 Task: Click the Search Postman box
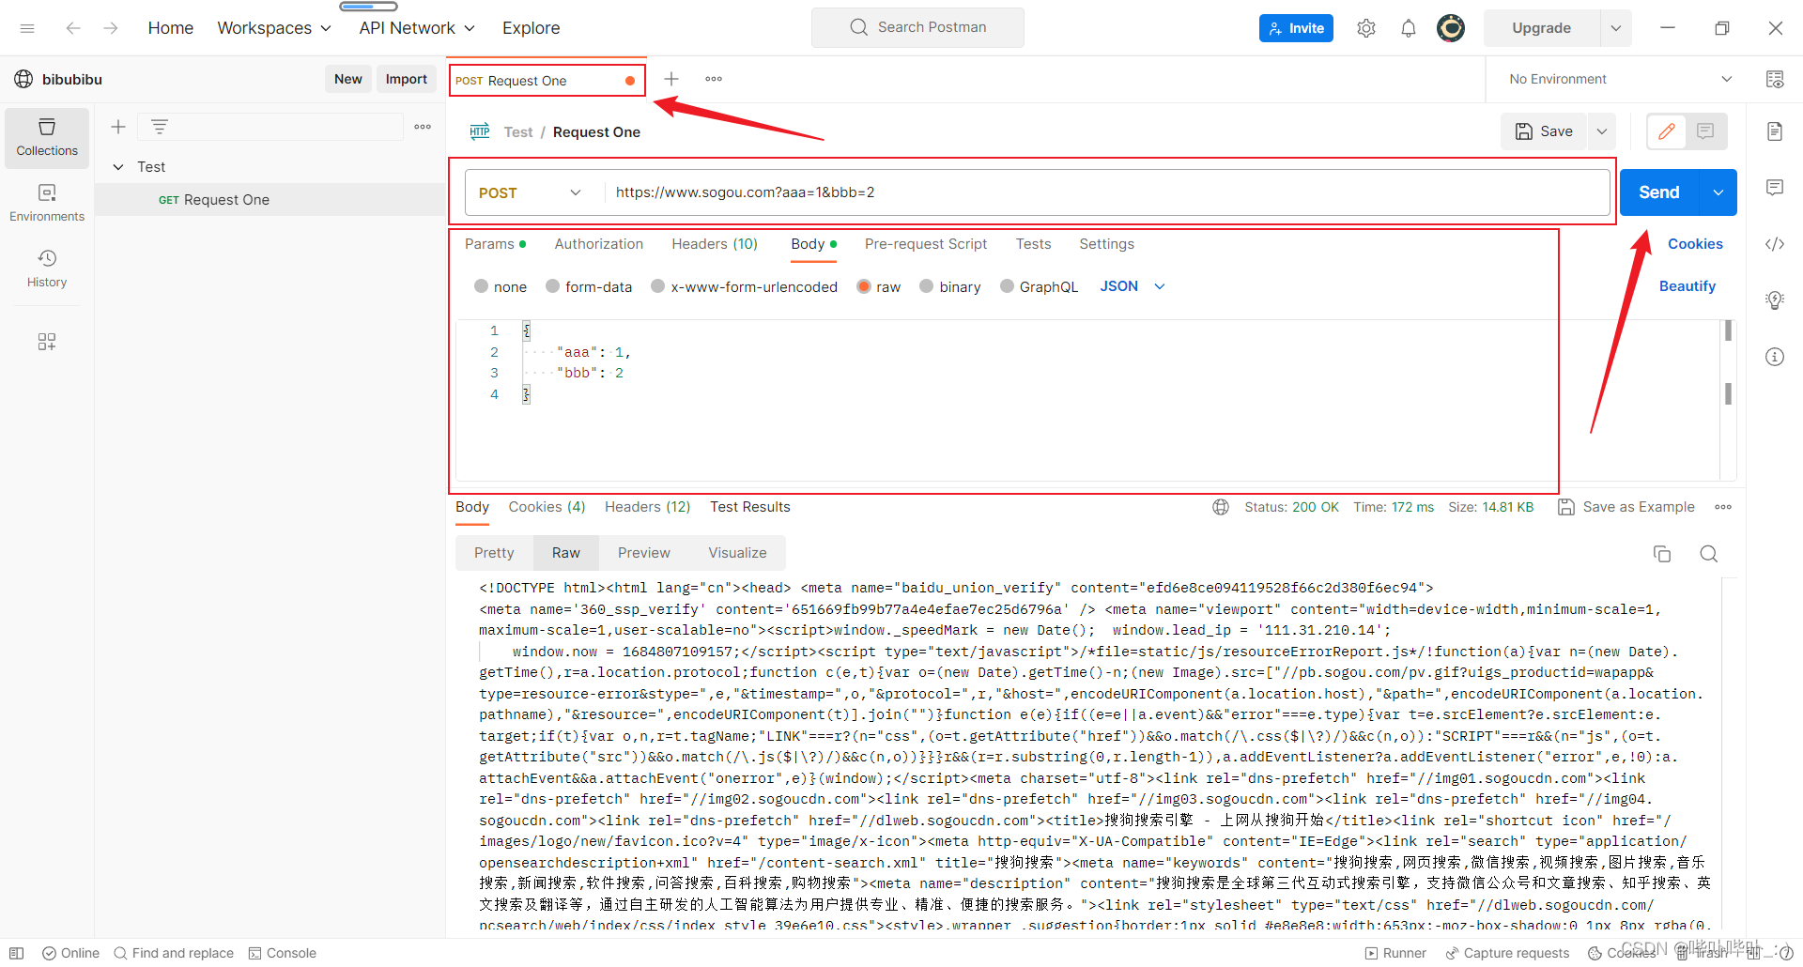coord(917,27)
